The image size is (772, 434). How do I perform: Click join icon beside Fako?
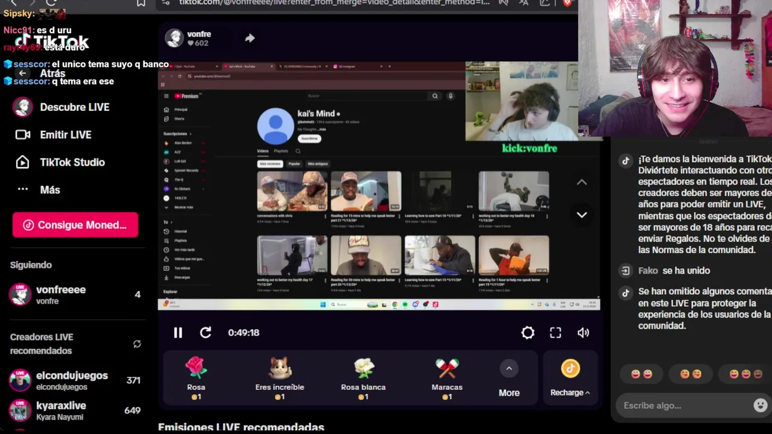coord(625,271)
